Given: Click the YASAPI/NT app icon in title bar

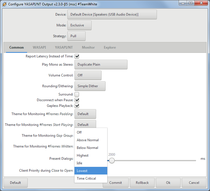Looking at the screenshot, I should click(4, 4).
